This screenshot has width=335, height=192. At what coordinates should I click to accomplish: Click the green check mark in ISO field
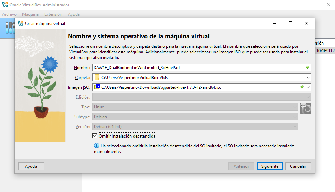pos(302,87)
